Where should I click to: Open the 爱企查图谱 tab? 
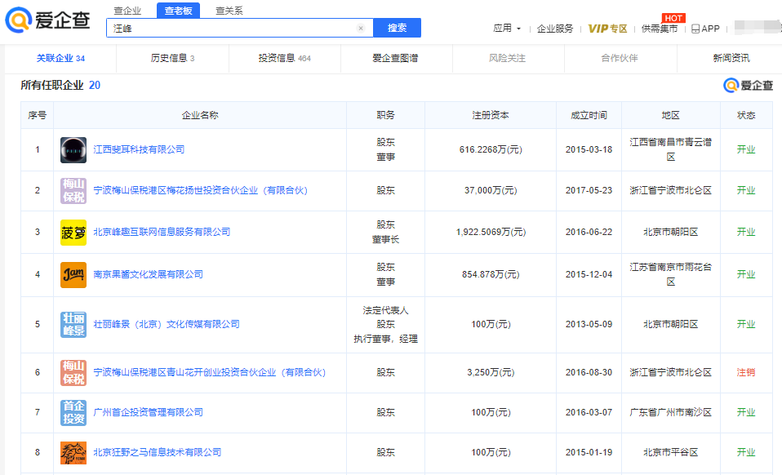tap(395, 58)
